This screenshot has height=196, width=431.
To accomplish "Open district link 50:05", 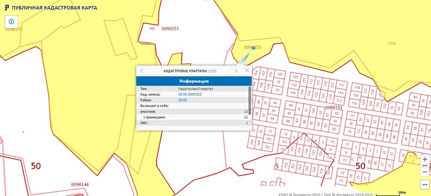I will (182, 100).
